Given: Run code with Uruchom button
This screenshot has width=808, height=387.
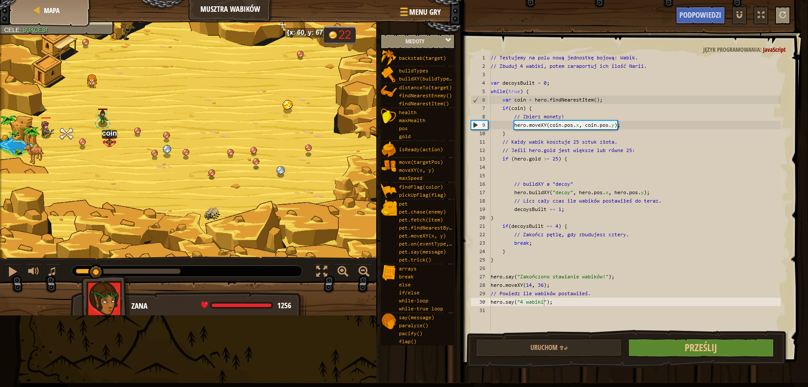Looking at the screenshot, I should point(549,348).
